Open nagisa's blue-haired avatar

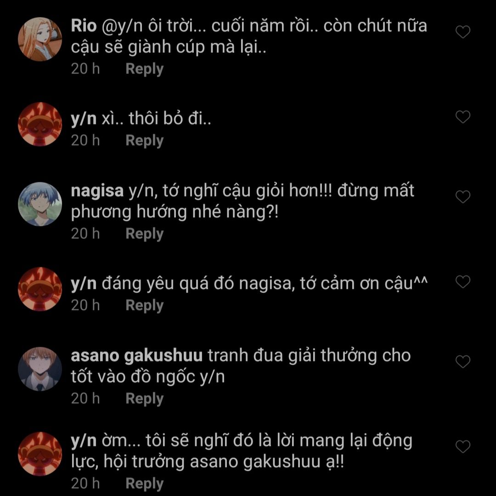40,204
